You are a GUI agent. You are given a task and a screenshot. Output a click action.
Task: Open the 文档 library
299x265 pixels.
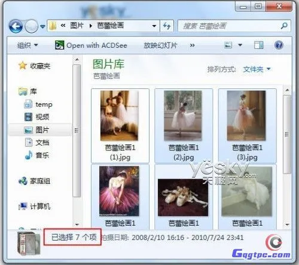[42, 143]
